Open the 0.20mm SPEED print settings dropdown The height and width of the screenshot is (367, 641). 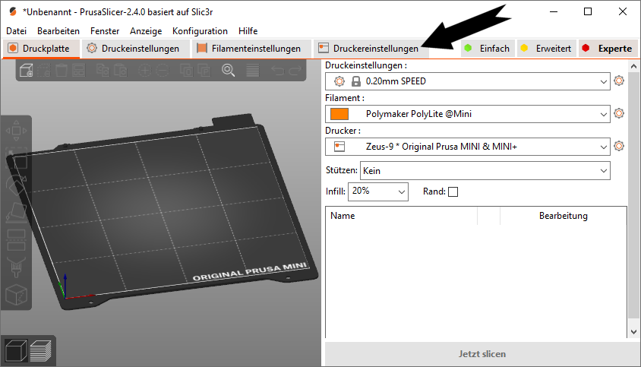coord(468,81)
